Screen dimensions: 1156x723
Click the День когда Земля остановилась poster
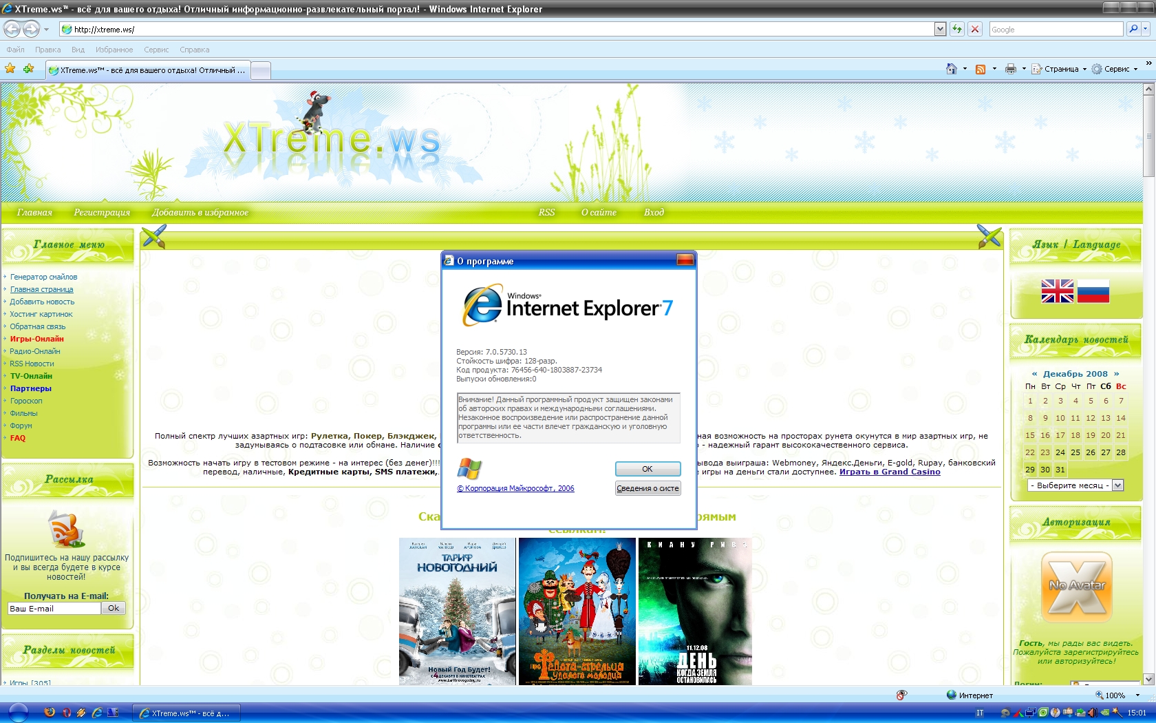695,611
